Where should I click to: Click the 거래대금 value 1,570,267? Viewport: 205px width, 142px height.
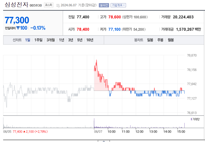click(185, 29)
